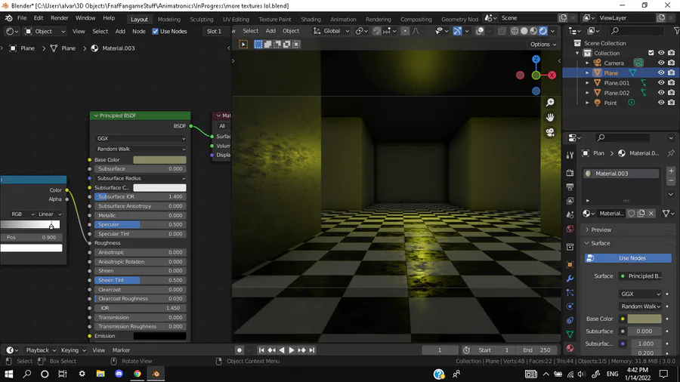This screenshot has height=382, width=680.
Task: Open the Modifier properties wrench icon
Action: (570, 279)
